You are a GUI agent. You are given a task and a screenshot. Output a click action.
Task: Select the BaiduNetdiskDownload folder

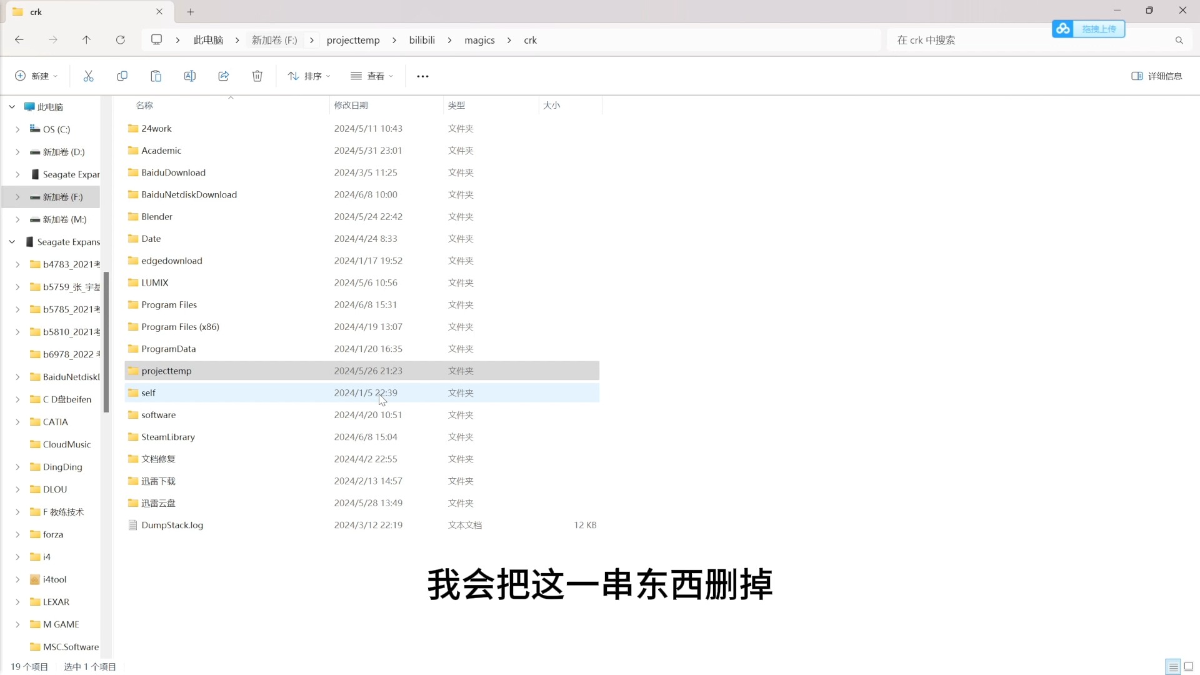pyautogui.click(x=362, y=194)
